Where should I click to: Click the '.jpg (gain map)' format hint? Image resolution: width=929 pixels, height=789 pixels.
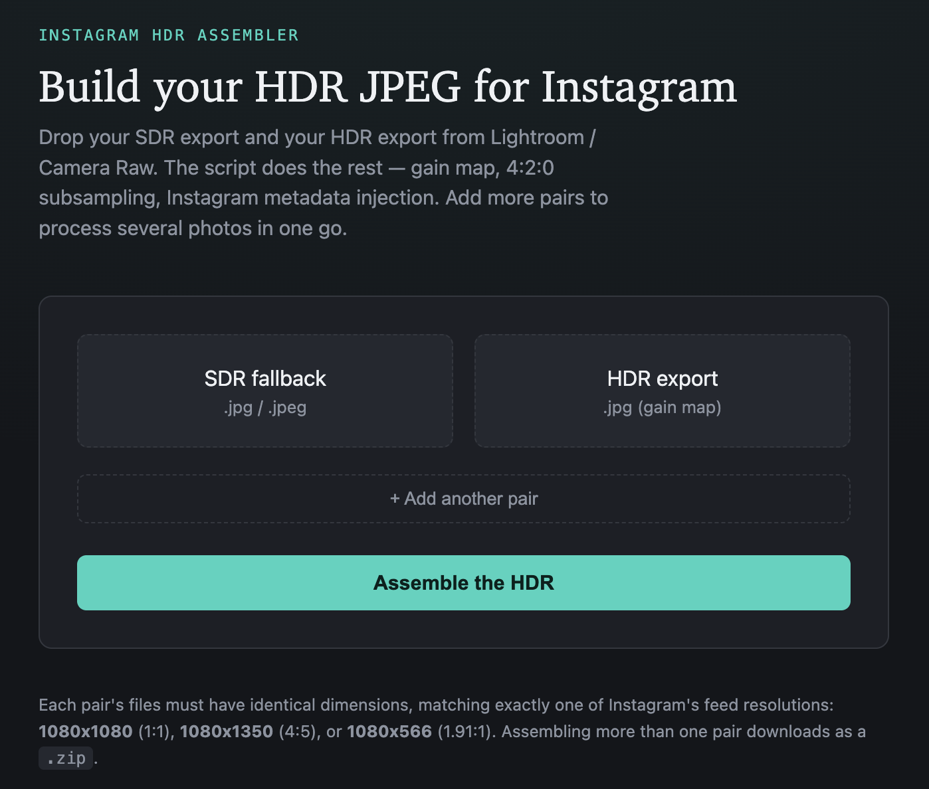click(x=663, y=407)
